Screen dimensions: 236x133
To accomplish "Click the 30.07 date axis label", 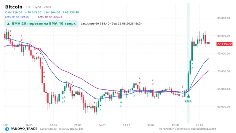I will coord(151,125).
